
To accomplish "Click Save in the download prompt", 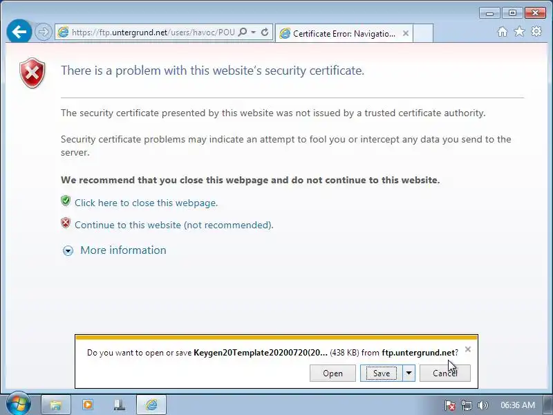I will (x=382, y=373).
